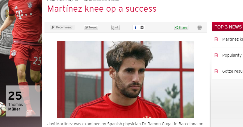Click the Götze news document icon
The image size is (243, 127).
(216, 71)
